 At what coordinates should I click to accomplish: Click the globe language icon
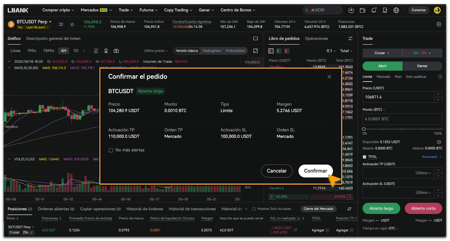coord(396,10)
